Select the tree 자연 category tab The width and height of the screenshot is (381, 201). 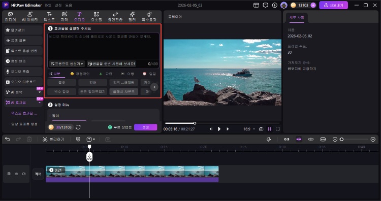tap(106, 74)
